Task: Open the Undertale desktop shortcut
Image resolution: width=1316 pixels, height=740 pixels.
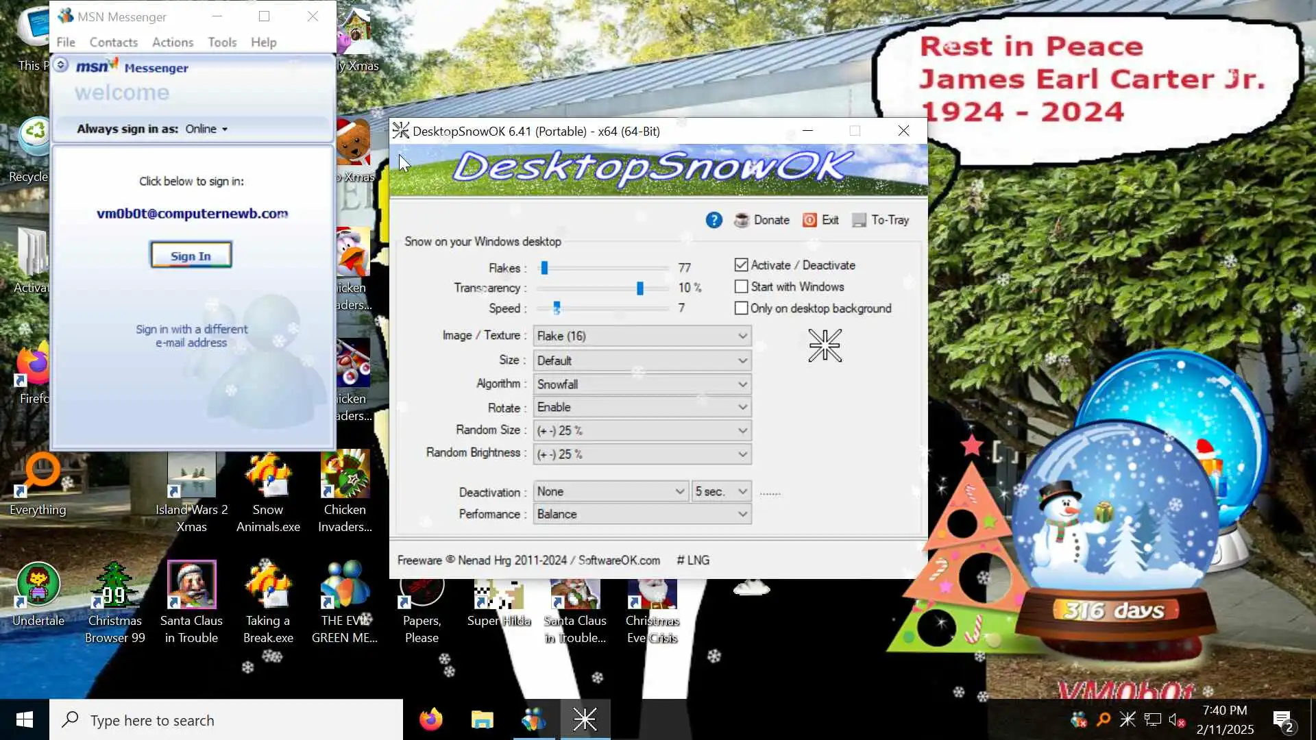Action: point(38,593)
